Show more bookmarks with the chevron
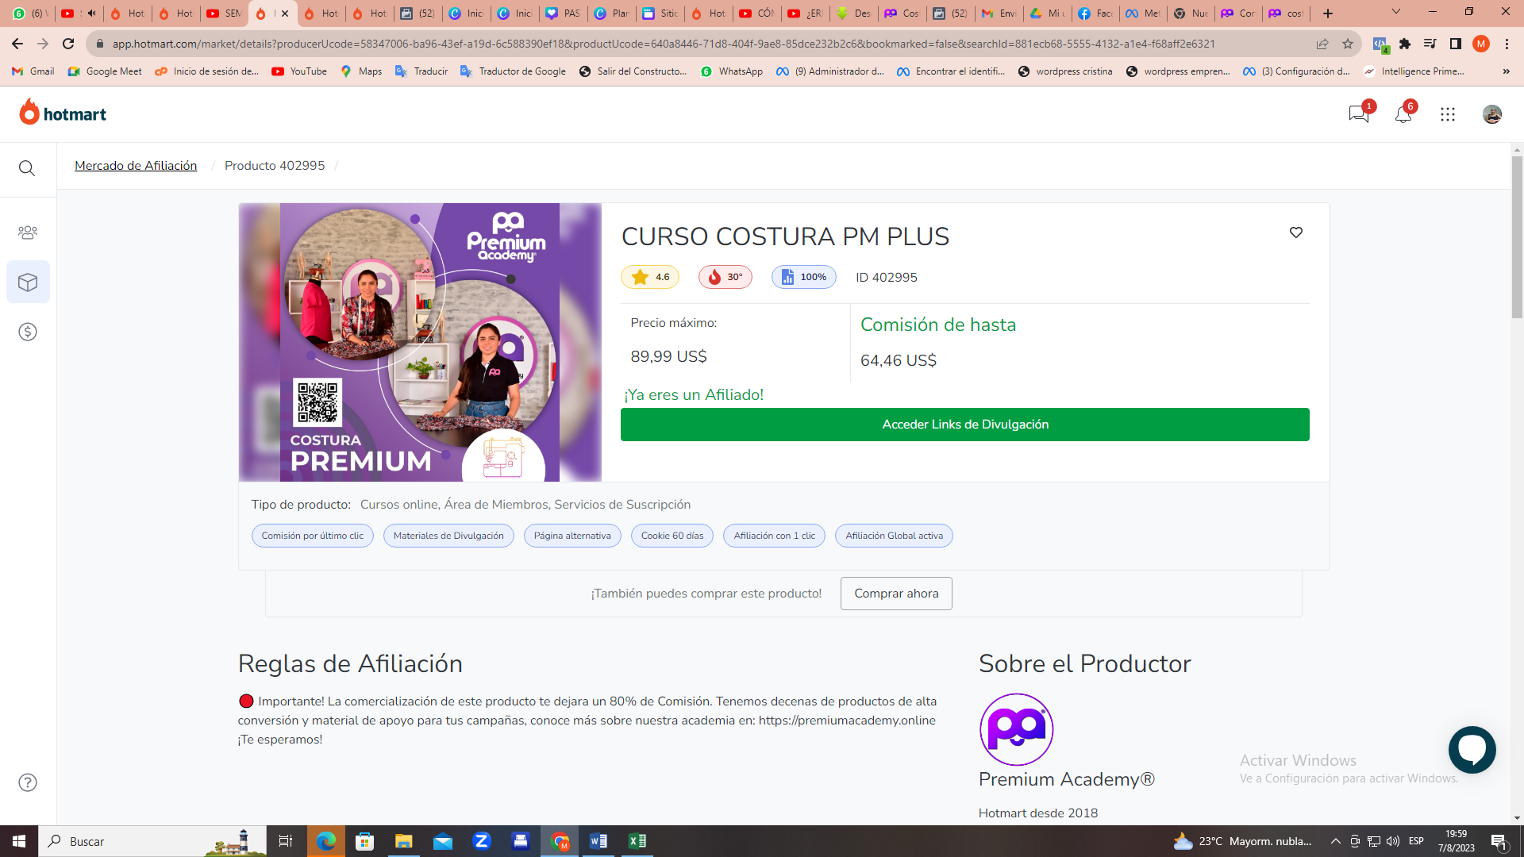Viewport: 1524px width, 857px height. [x=1507, y=71]
